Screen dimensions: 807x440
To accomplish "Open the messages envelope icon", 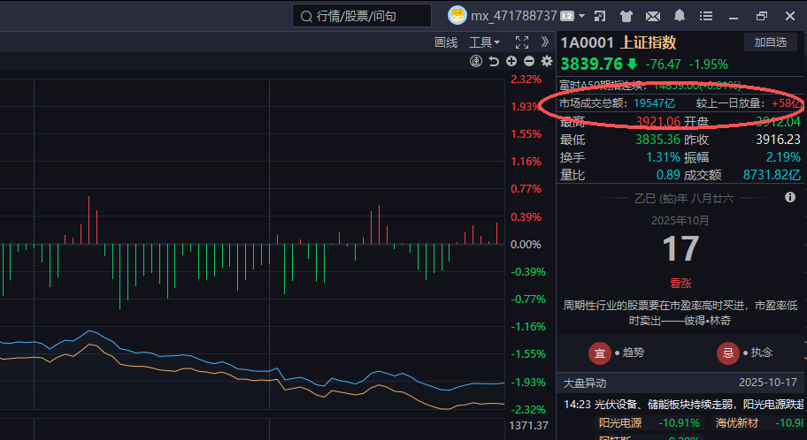I will coord(653,16).
